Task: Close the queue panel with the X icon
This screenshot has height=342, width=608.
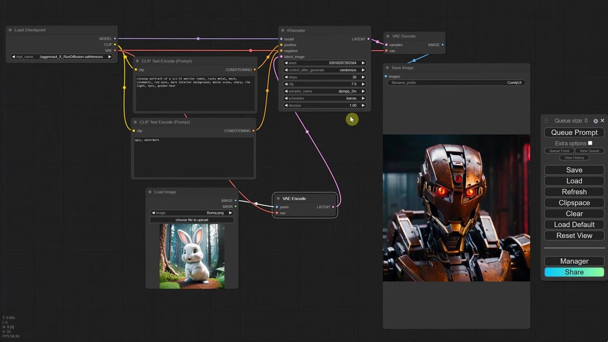Action: click(602, 121)
